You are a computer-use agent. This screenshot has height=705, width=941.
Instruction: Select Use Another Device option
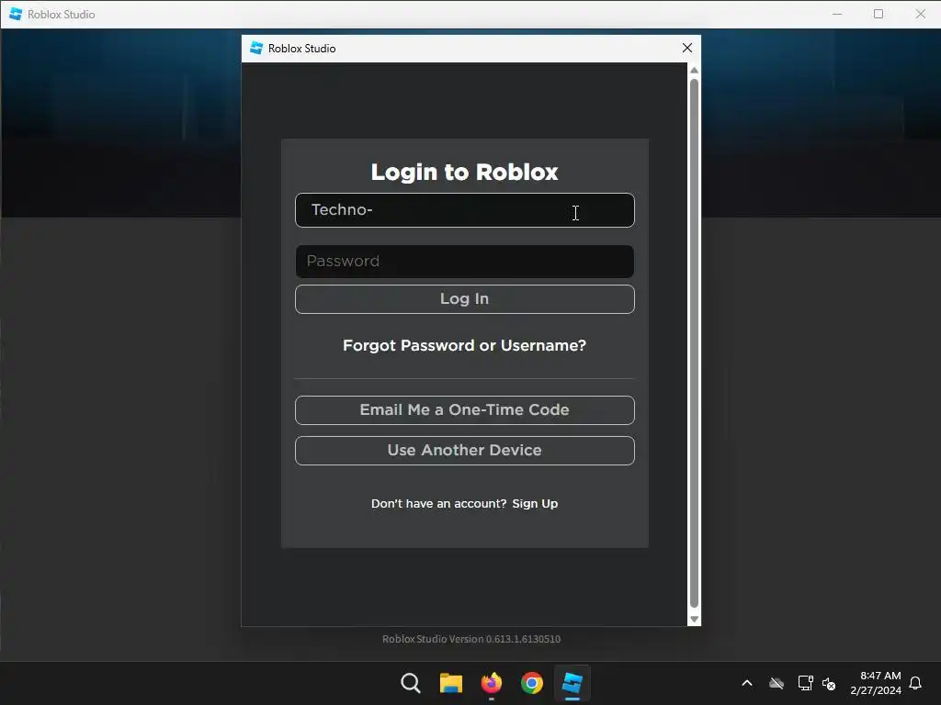464,450
